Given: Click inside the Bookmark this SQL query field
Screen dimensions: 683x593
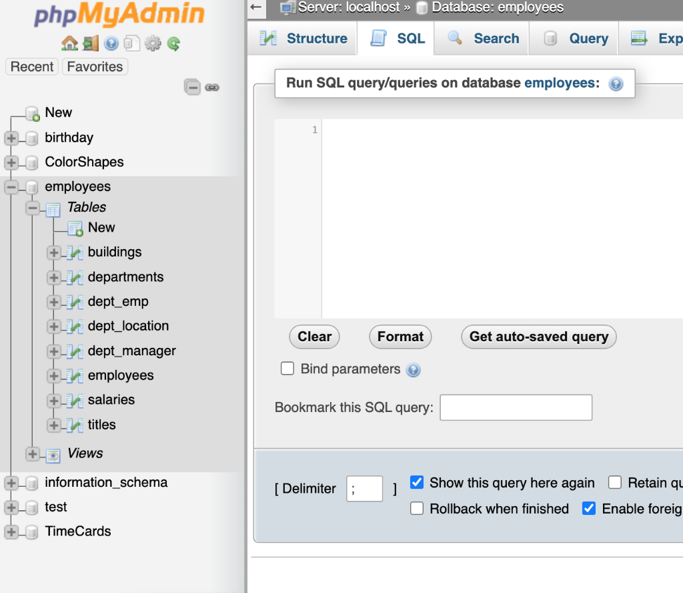Looking at the screenshot, I should click(516, 407).
